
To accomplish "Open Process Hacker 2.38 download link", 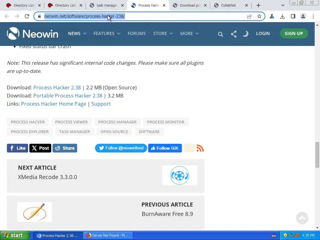I will (x=57, y=87).
